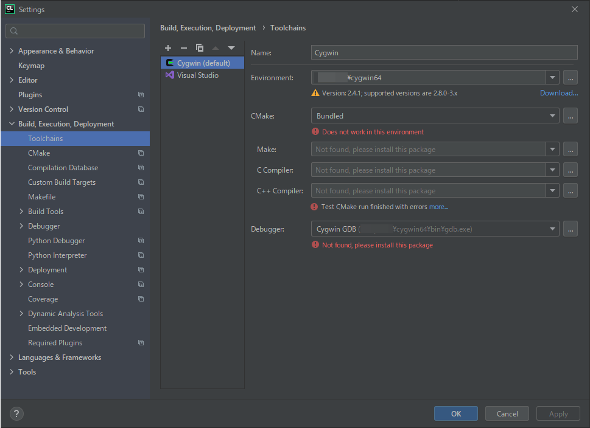The height and width of the screenshot is (428, 590).
Task: Open Python Interpreter settings
Action: click(57, 255)
